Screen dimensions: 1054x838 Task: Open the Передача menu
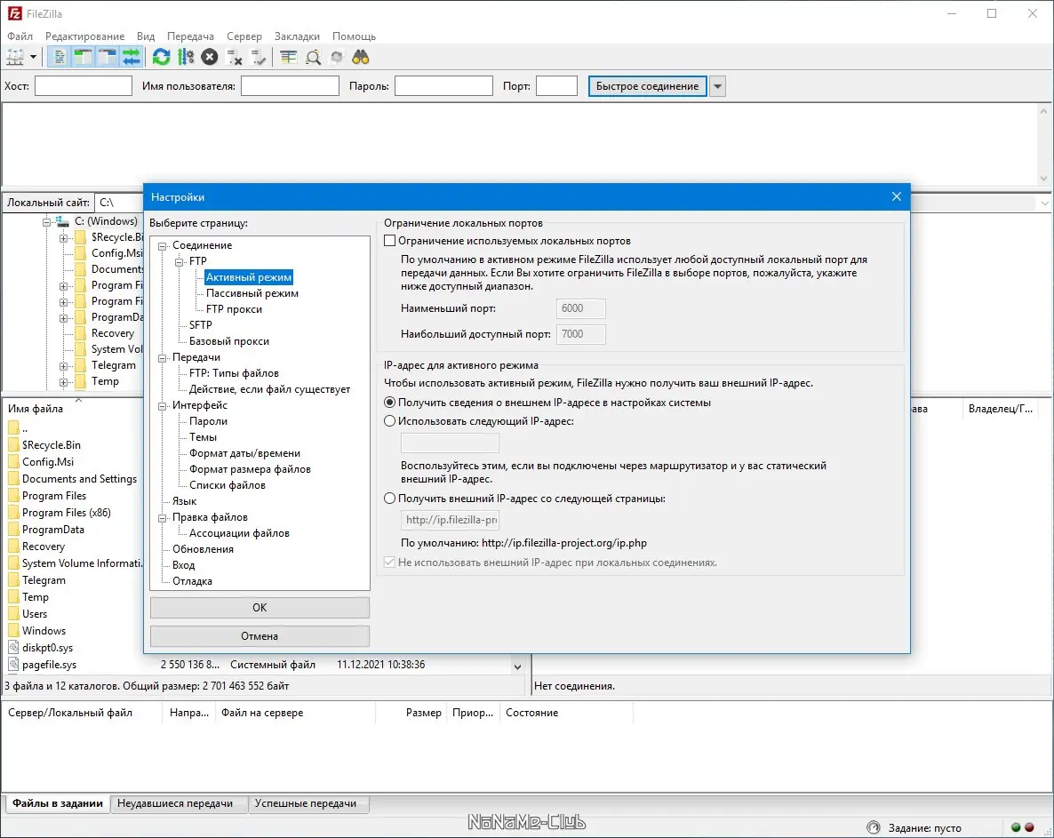190,36
